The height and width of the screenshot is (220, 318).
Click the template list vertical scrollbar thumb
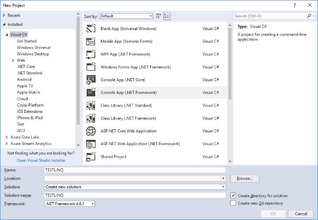point(230,64)
